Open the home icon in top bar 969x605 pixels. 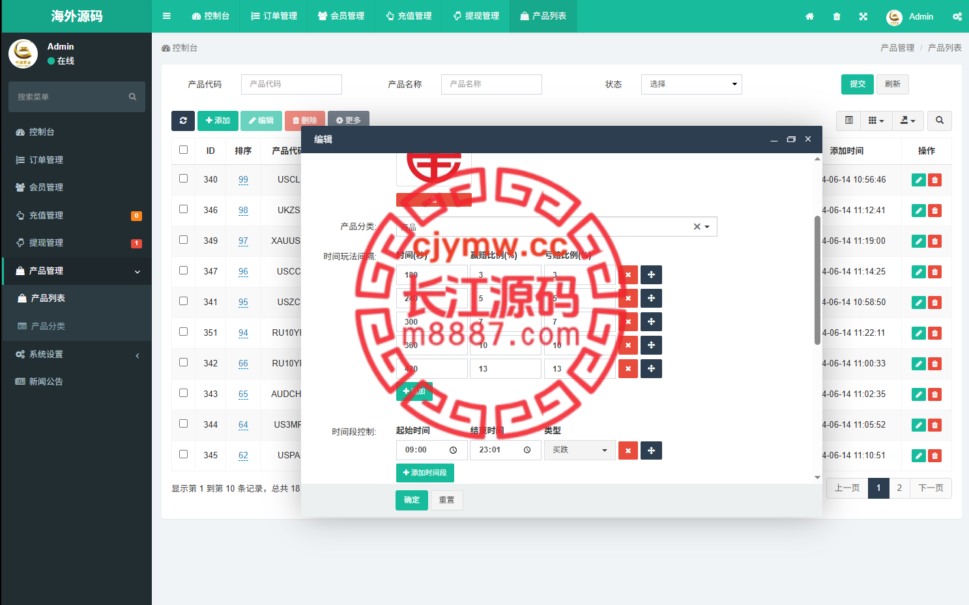(809, 16)
